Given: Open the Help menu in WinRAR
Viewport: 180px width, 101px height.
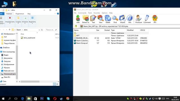Looking at the screenshot, I should 111,13.
